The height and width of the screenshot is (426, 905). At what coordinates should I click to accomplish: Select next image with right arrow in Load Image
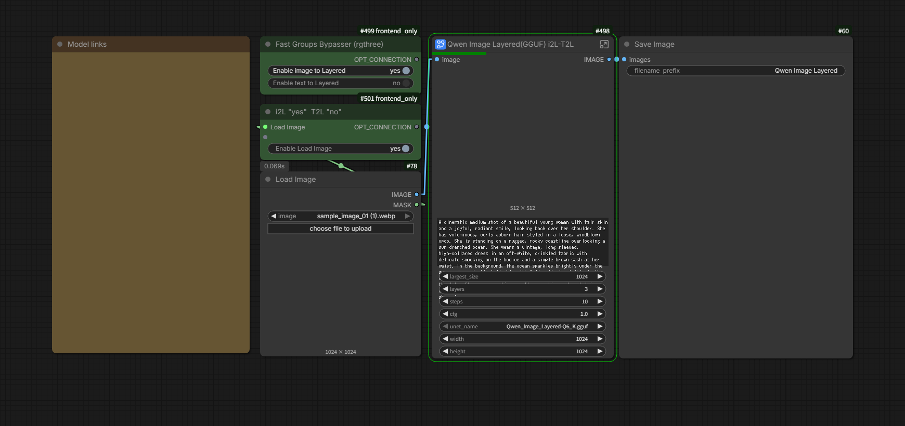point(407,216)
